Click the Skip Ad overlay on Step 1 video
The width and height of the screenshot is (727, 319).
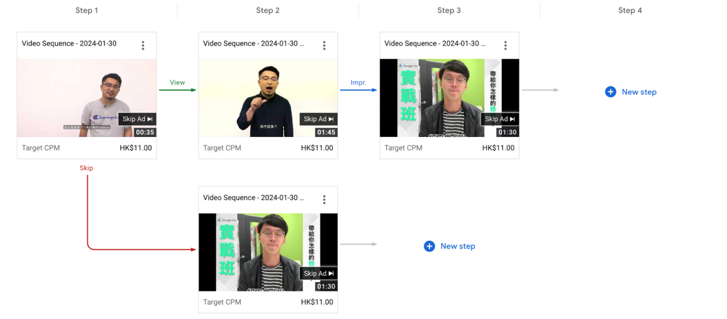click(137, 119)
